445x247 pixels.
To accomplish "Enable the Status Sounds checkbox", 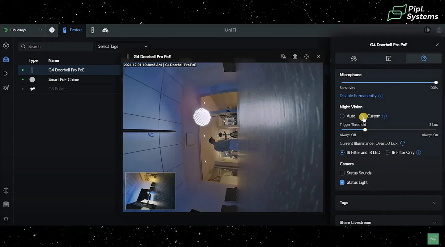I will (342, 173).
